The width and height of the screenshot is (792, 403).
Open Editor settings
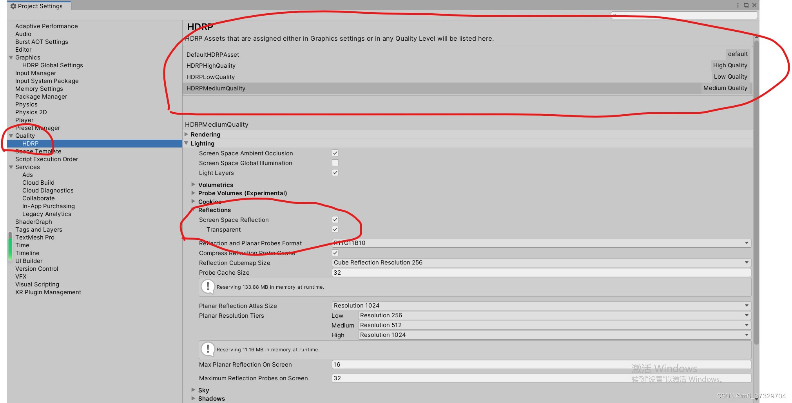click(23, 50)
